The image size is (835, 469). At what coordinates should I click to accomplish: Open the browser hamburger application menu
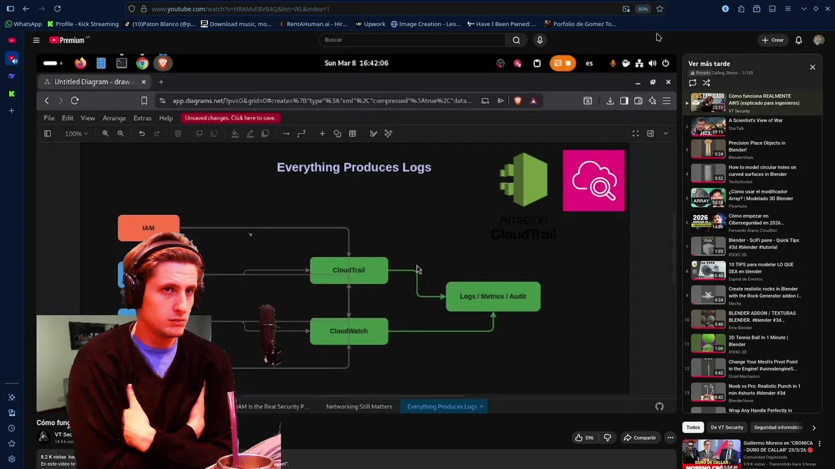(x=788, y=9)
